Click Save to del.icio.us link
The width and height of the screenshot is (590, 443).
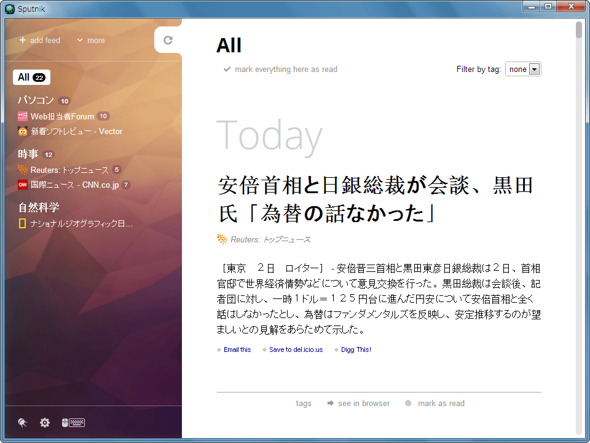click(296, 349)
